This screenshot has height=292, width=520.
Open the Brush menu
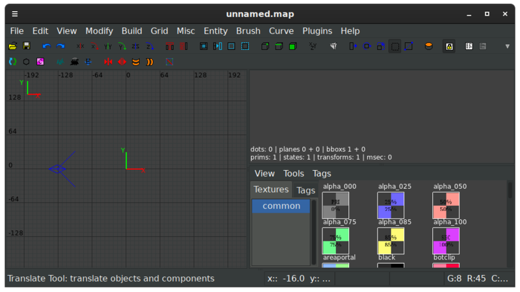(248, 30)
